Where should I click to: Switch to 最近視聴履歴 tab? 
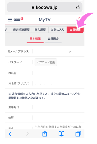(21, 30)
